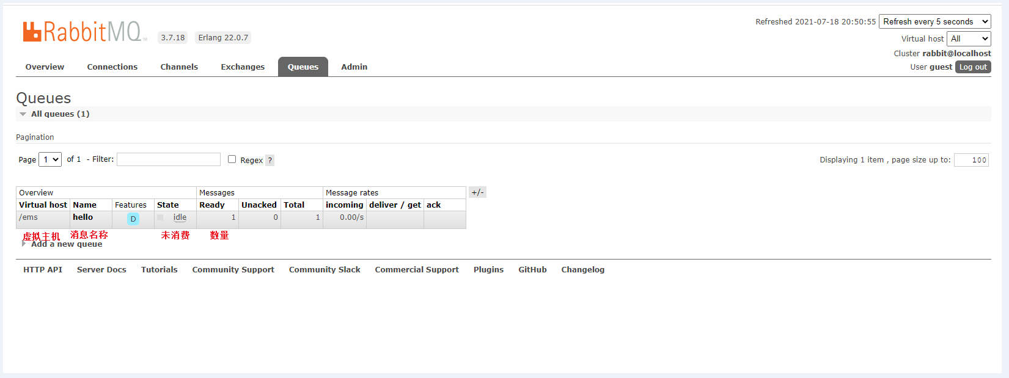Enable the Regex filter checkbox
The height and width of the screenshot is (378, 1009).
click(x=232, y=159)
